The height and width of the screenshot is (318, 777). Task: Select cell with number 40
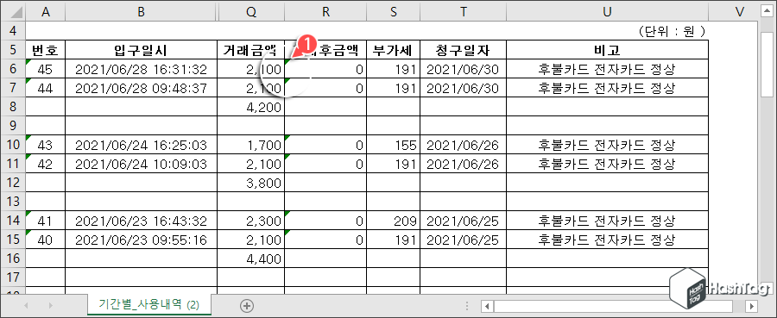pos(46,240)
